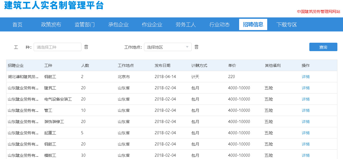Open 详情 for the 模板工 row
Image resolution: width=343 pixels, height=159 pixels.
pos(306,155)
